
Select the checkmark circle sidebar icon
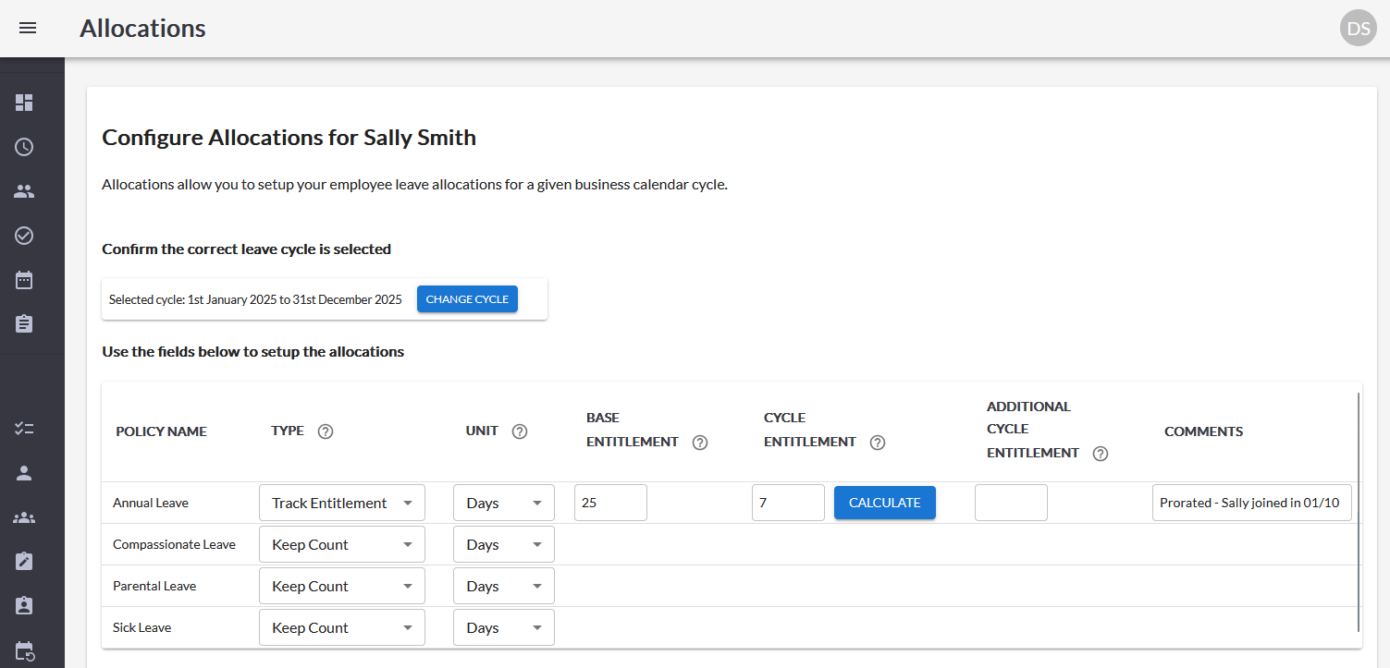pos(24,236)
